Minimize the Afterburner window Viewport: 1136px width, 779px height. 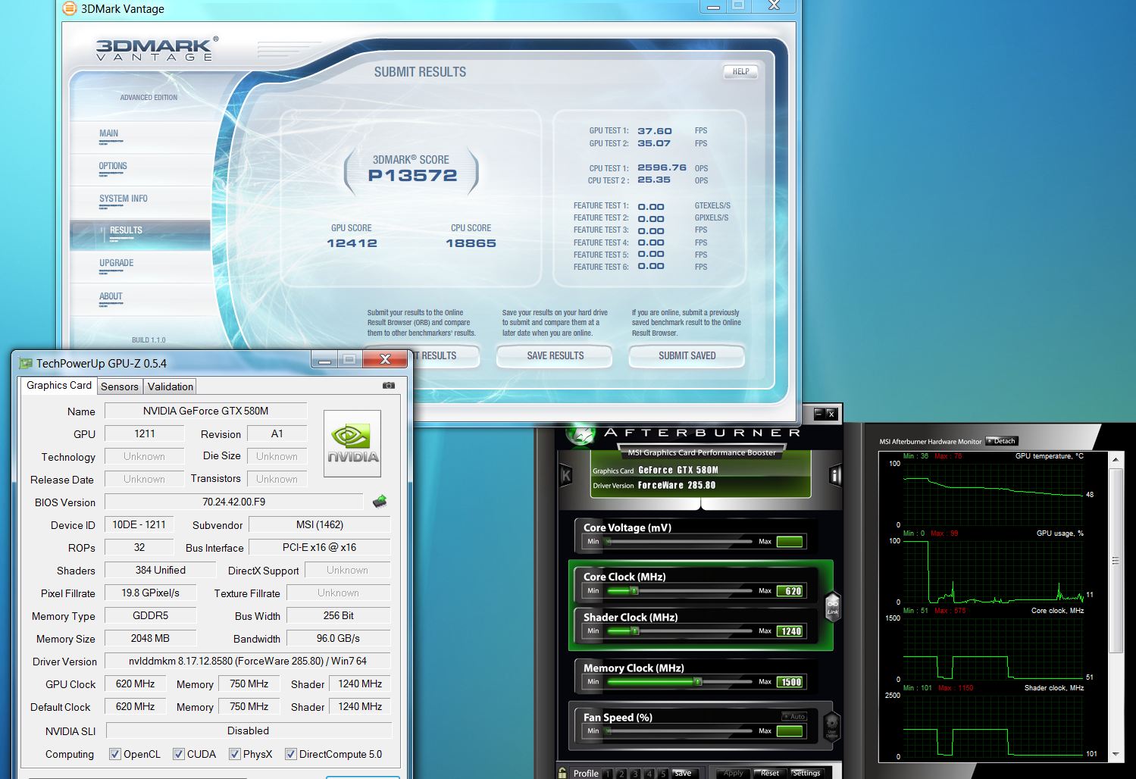point(818,413)
